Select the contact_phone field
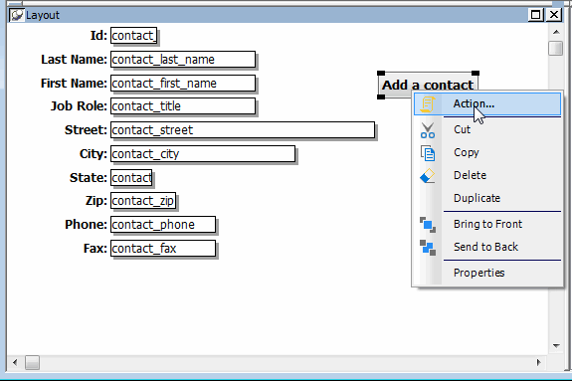 [x=163, y=225]
